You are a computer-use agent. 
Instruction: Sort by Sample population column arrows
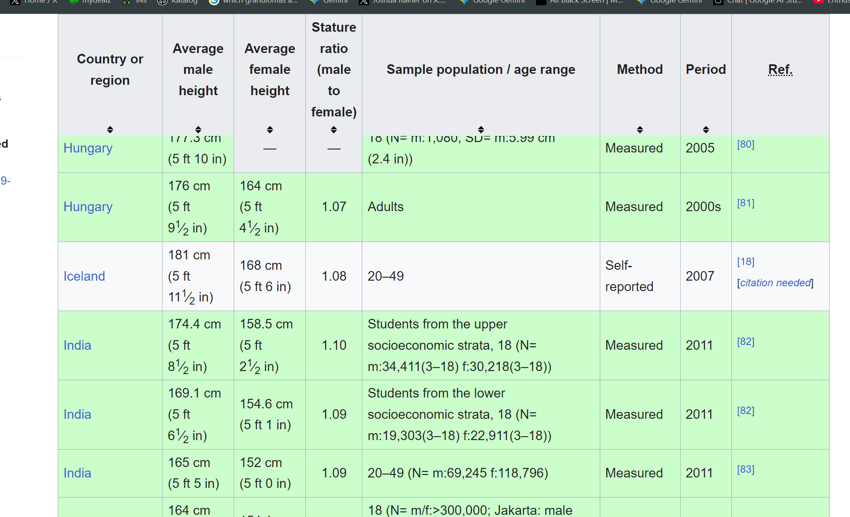point(481,129)
